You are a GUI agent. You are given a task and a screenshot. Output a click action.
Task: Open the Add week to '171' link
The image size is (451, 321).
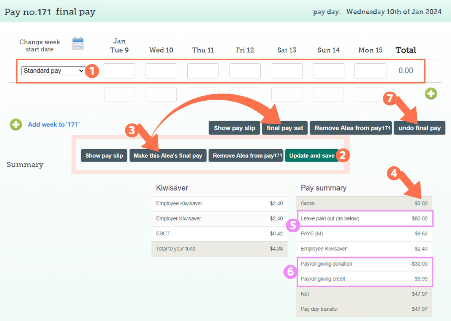tap(54, 125)
